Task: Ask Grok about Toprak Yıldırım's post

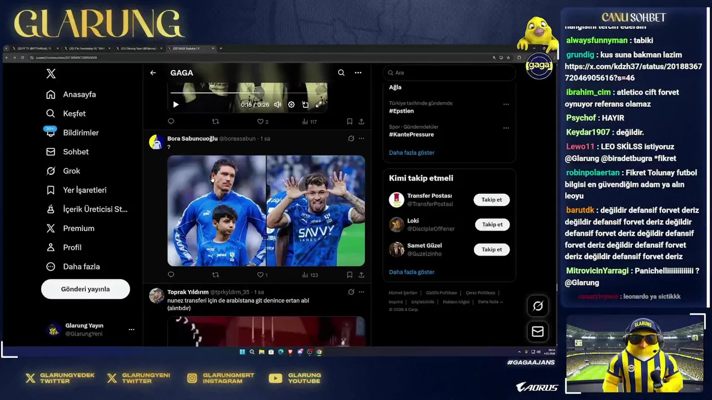Action: point(351,292)
